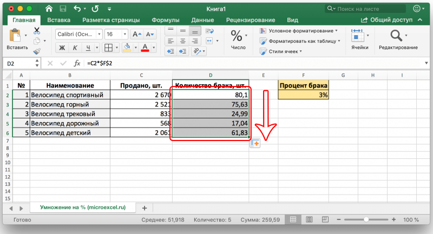
Task: Switch to the Формулы tab
Action: tap(166, 20)
